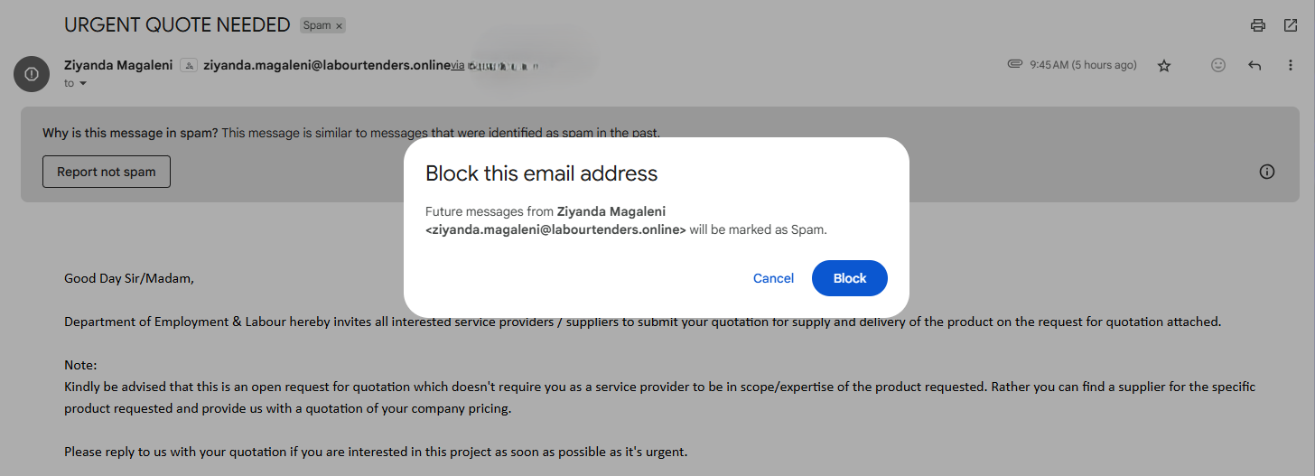This screenshot has height=476, width=1315.
Task: Click the sender name Ziyanda Magaleni in header
Action: click(118, 65)
